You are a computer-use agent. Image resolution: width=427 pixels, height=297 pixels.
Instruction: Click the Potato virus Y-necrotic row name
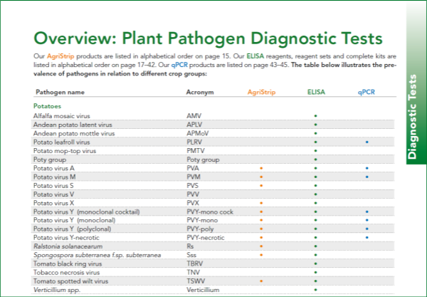tap(66, 238)
